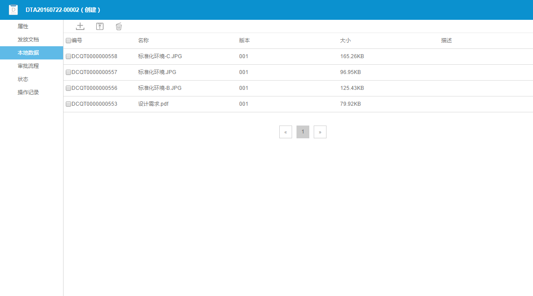Click the upload arrow icon in toolbar

100,26
